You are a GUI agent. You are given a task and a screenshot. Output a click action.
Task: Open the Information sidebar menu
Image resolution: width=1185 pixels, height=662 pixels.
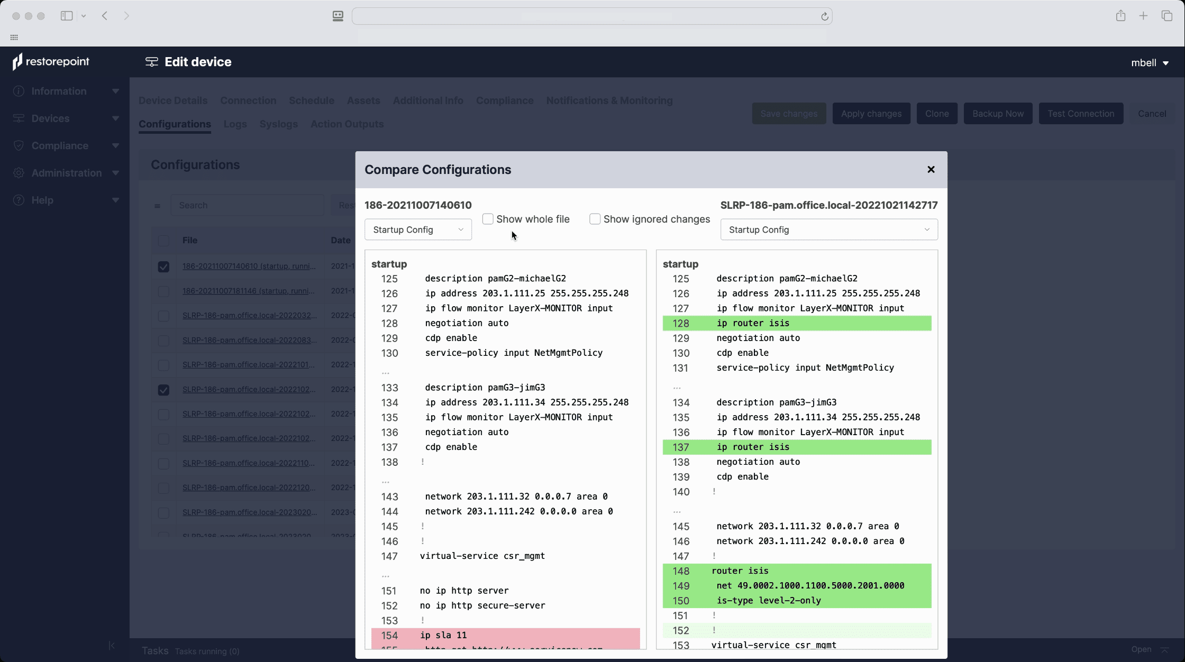pyautogui.click(x=59, y=91)
